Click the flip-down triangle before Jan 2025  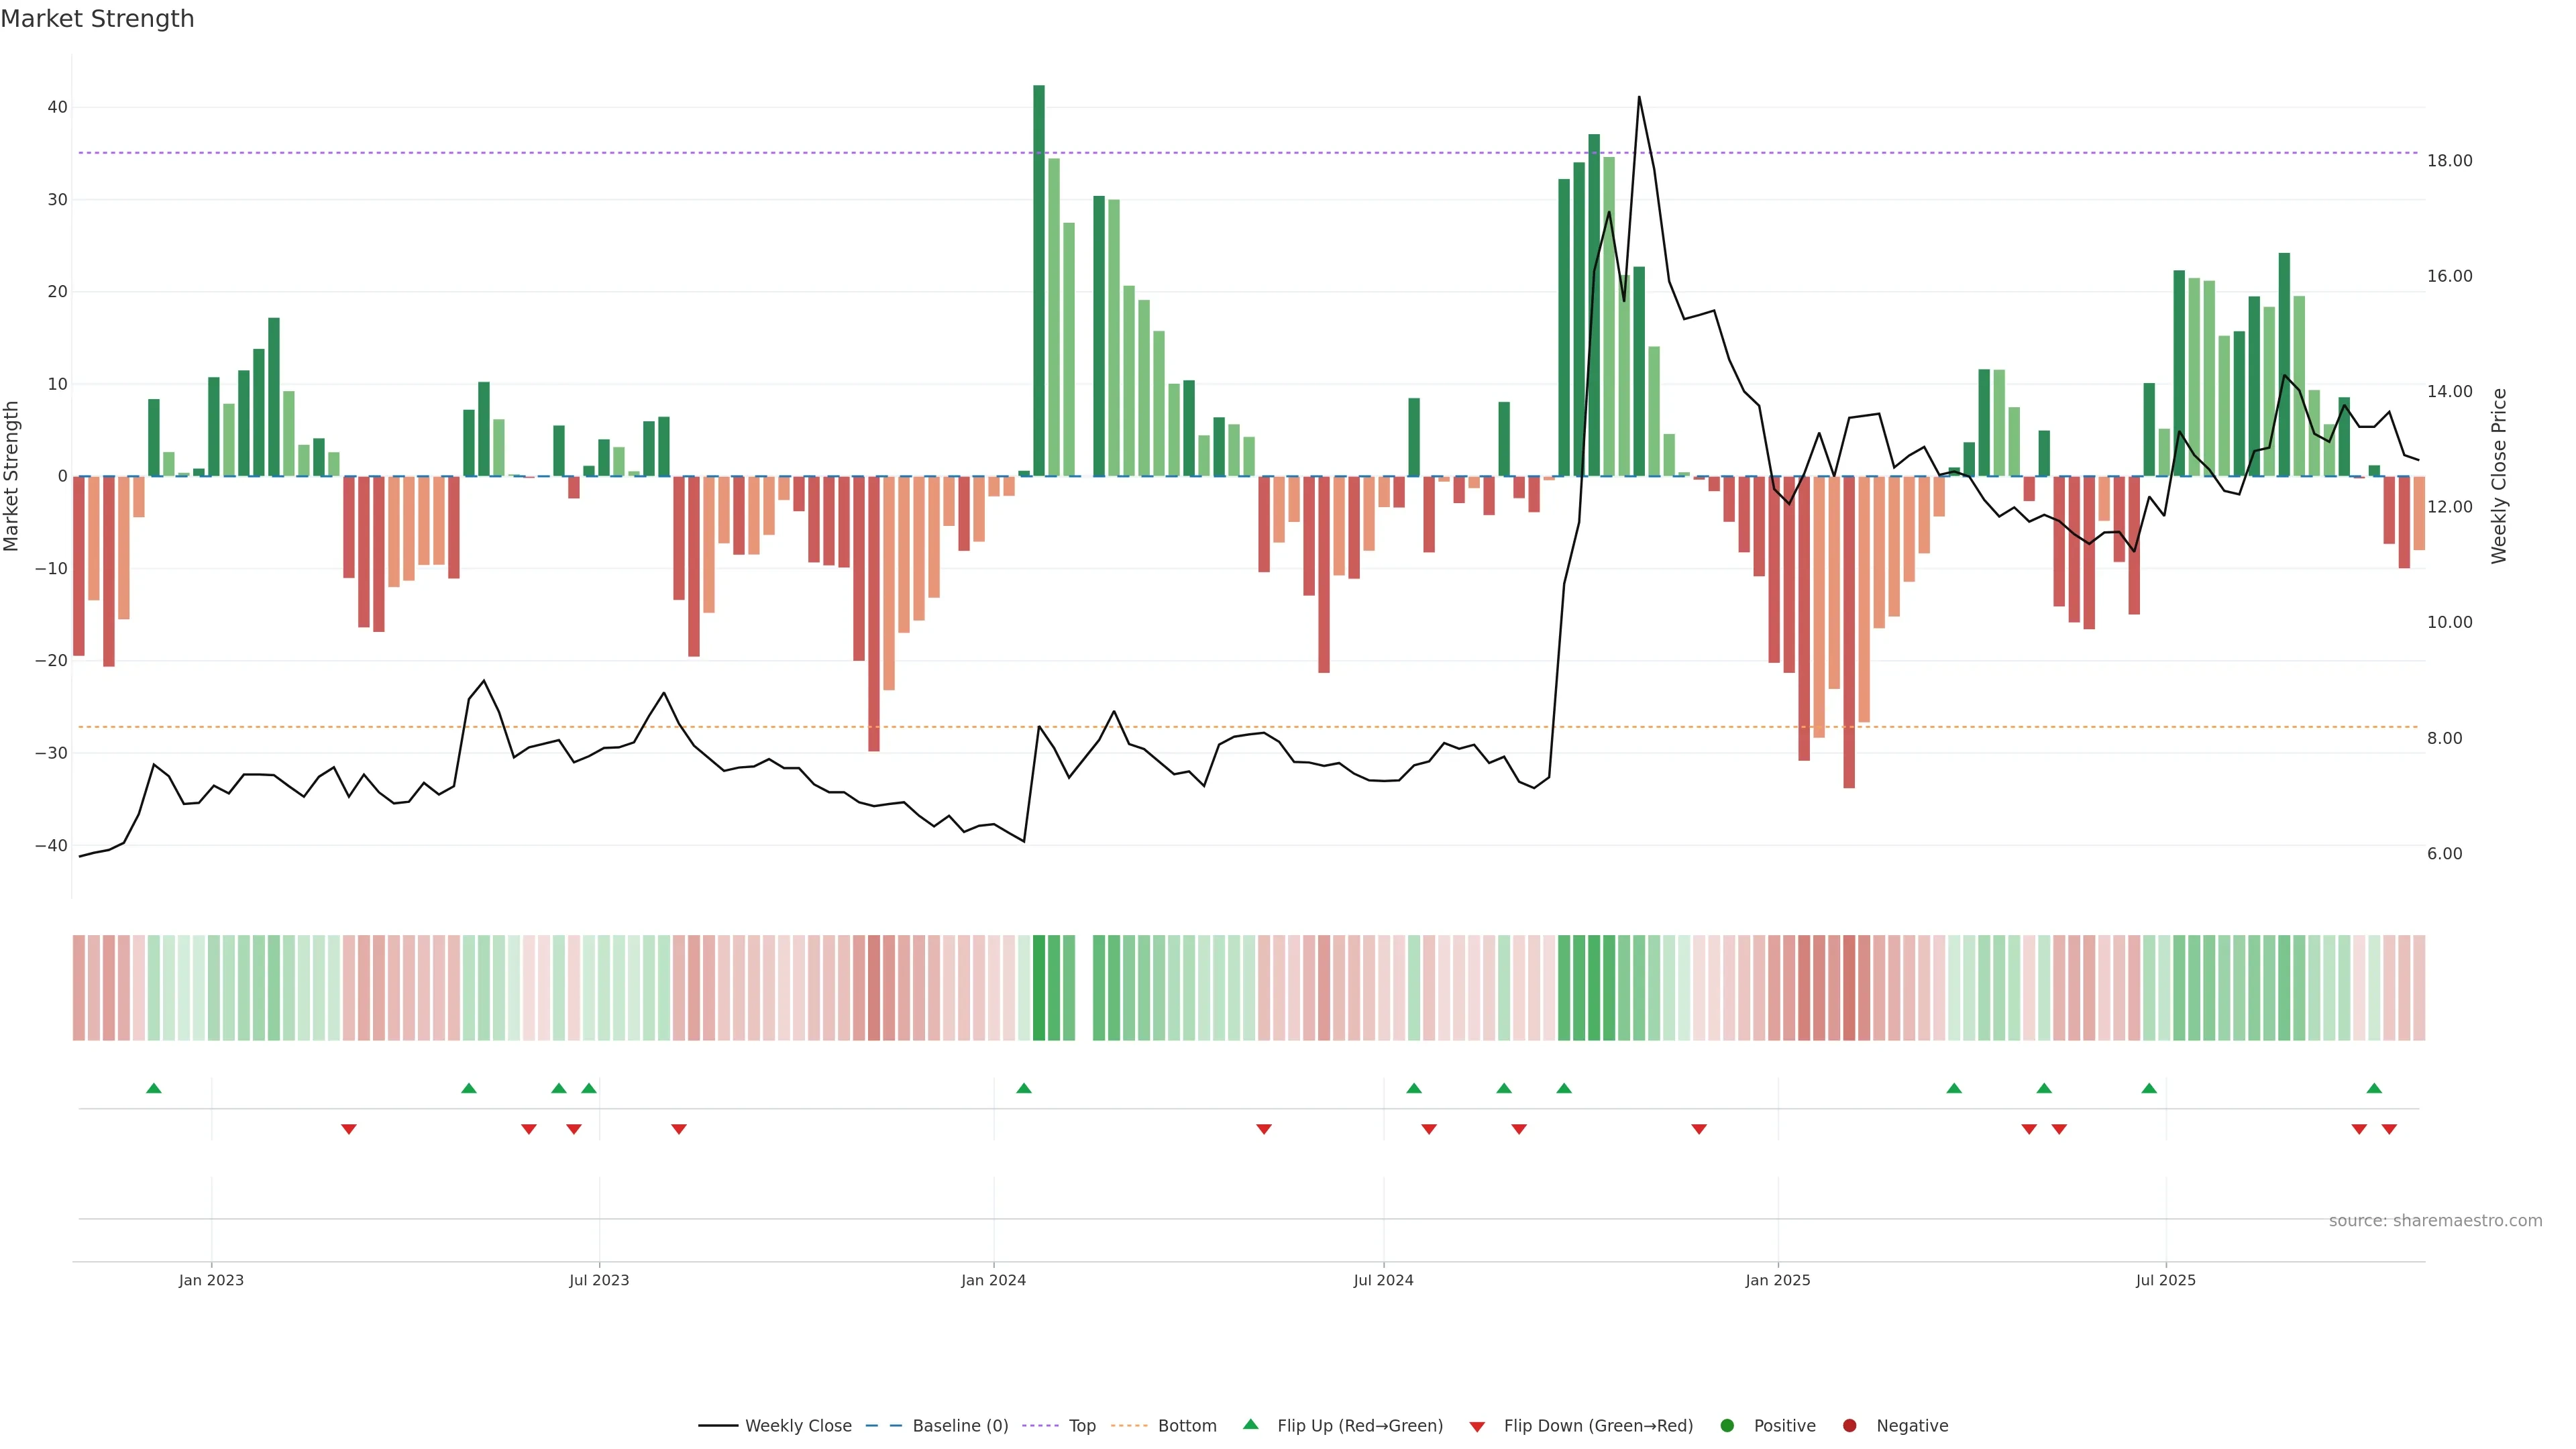pos(1698,1129)
